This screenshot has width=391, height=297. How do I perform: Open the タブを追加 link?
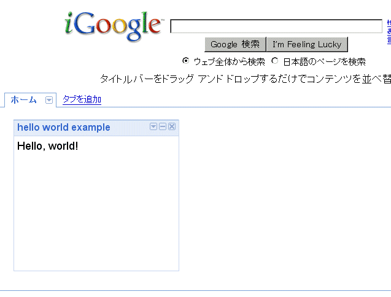click(x=82, y=99)
